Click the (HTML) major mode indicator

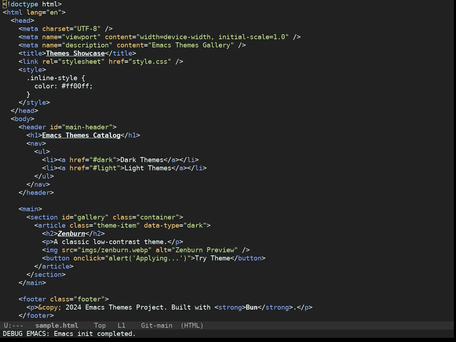192,326
